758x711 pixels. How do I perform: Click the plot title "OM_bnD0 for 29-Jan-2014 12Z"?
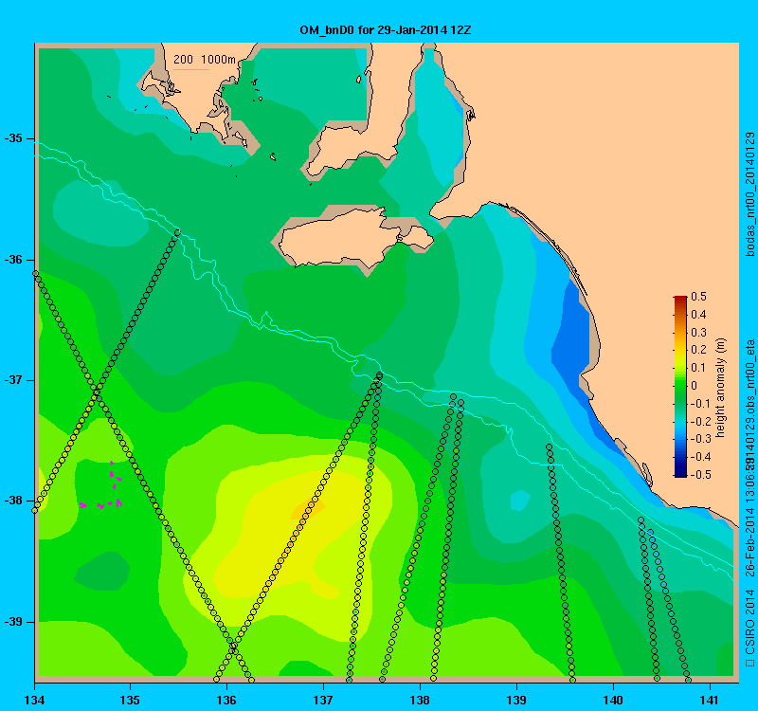click(386, 30)
